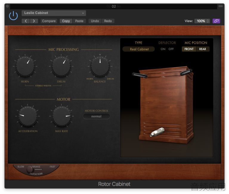Image resolution: width=229 pixels, height=194 pixels.
Task: Click the left horn microphone on cabinet
Action: click(x=140, y=75)
